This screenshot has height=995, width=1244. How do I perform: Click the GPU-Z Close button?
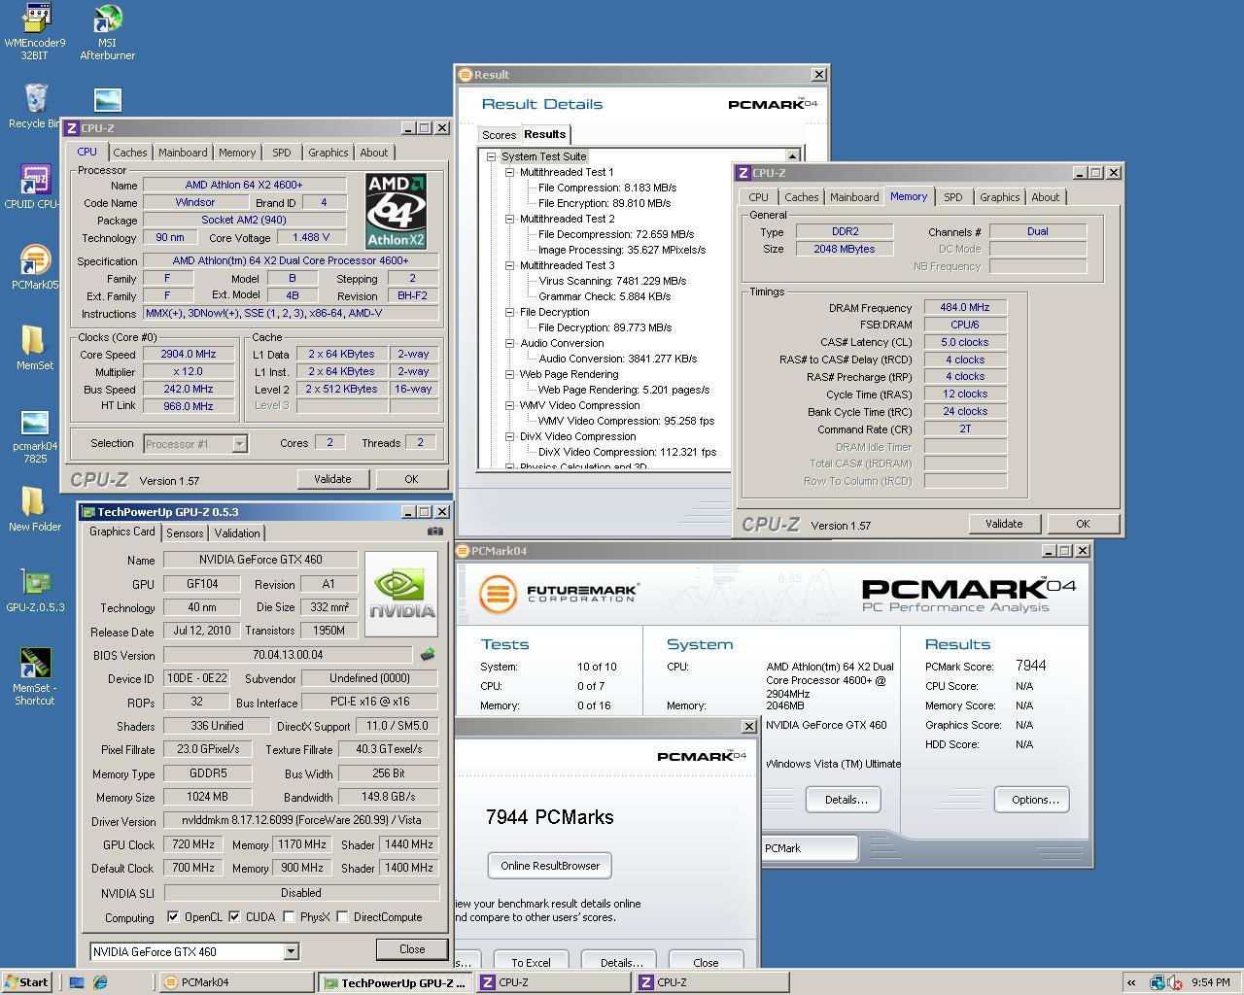click(x=412, y=949)
